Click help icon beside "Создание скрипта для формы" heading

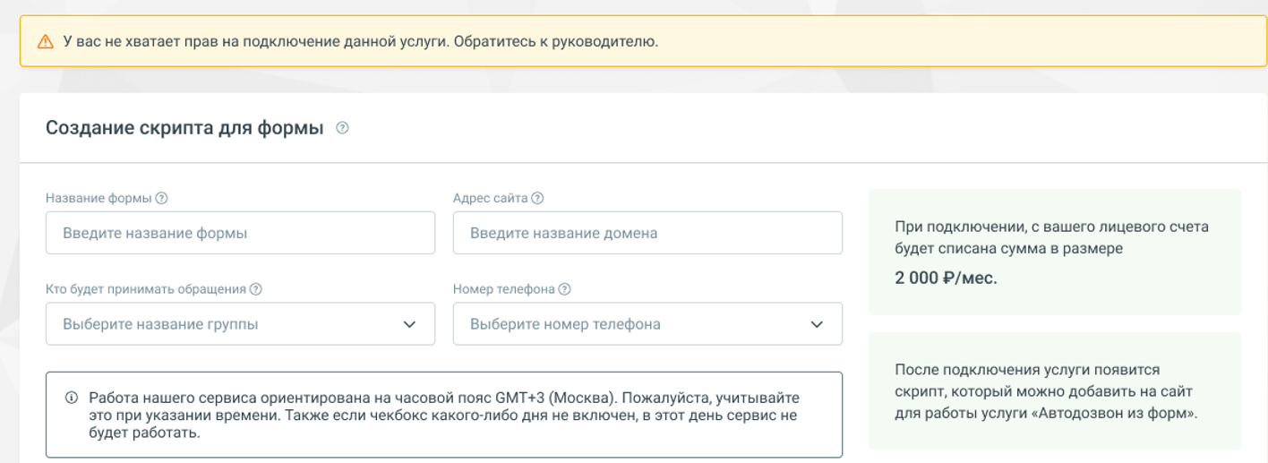(x=342, y=128)
